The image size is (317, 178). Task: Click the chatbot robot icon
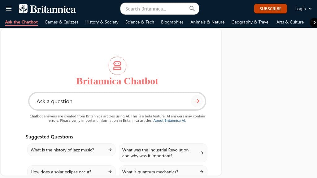click(117, 66)
